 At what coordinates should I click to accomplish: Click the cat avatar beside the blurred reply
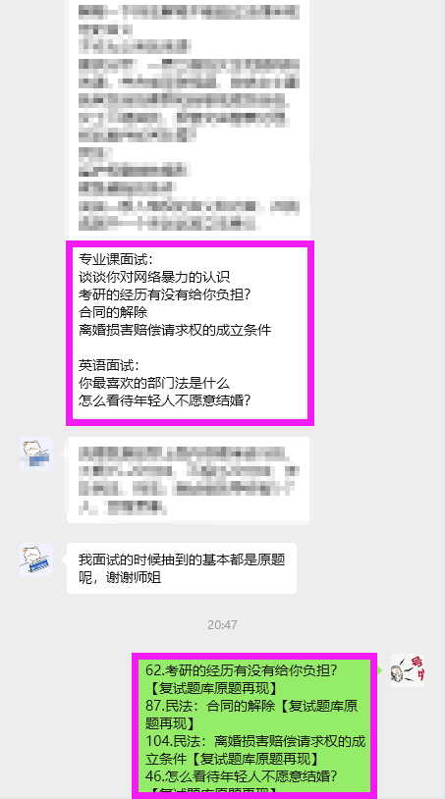pos(36,453)
